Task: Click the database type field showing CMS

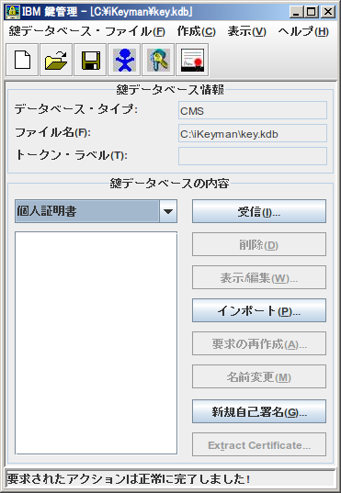Action: pos(253,110)
